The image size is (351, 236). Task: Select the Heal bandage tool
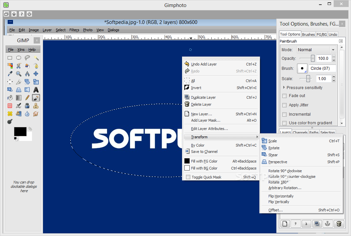[10, 114]
